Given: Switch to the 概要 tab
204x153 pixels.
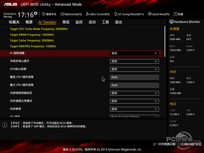Looking at the screenshot, I should point(29,22).
